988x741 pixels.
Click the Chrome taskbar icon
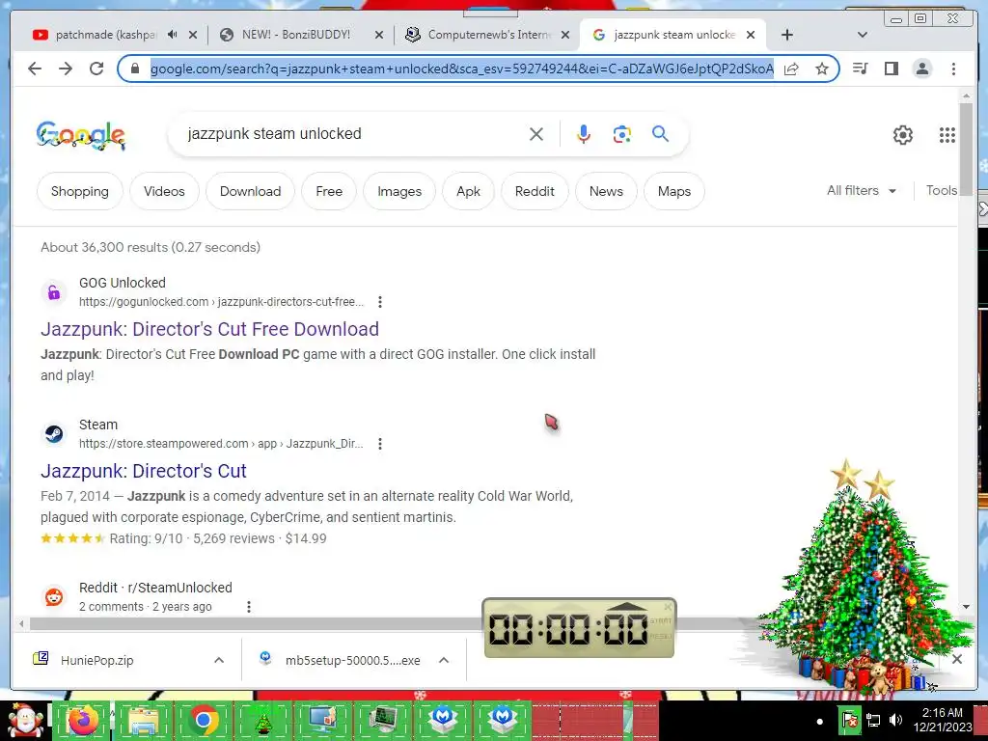[203, 720]
